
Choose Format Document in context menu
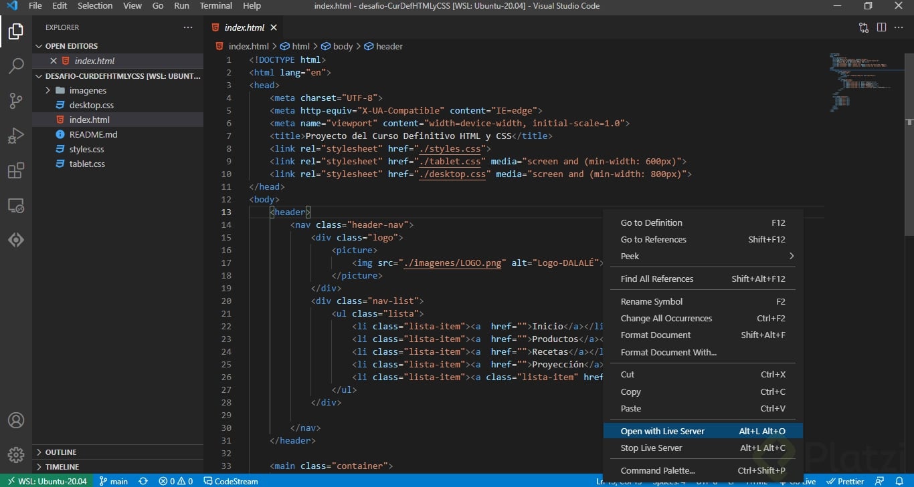(x=703, y=335)
